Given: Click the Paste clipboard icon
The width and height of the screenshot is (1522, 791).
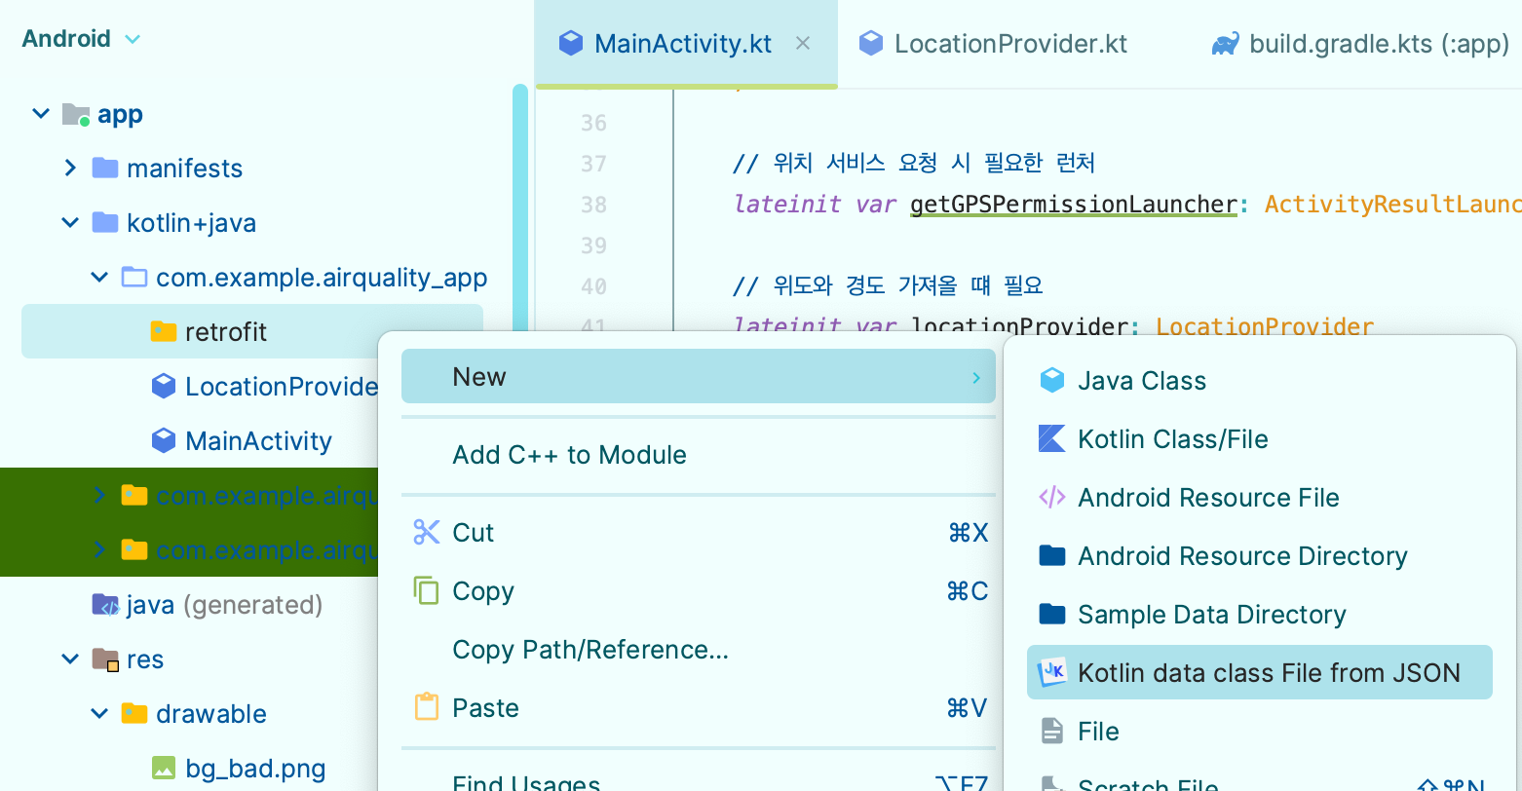Looking at the screenshot, I should click(427, 707).
